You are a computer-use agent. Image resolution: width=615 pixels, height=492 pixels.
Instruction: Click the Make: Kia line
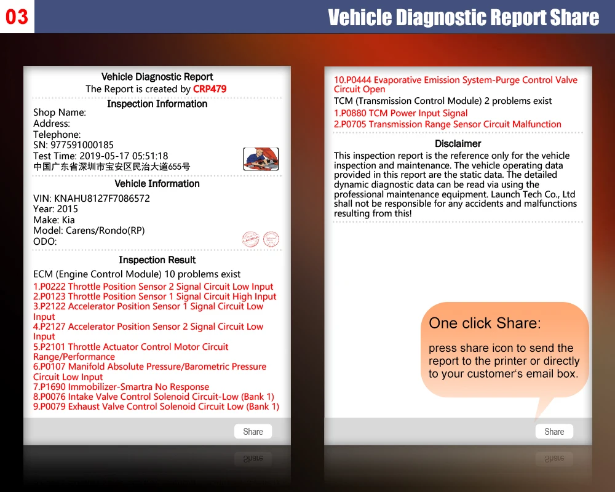54,220
